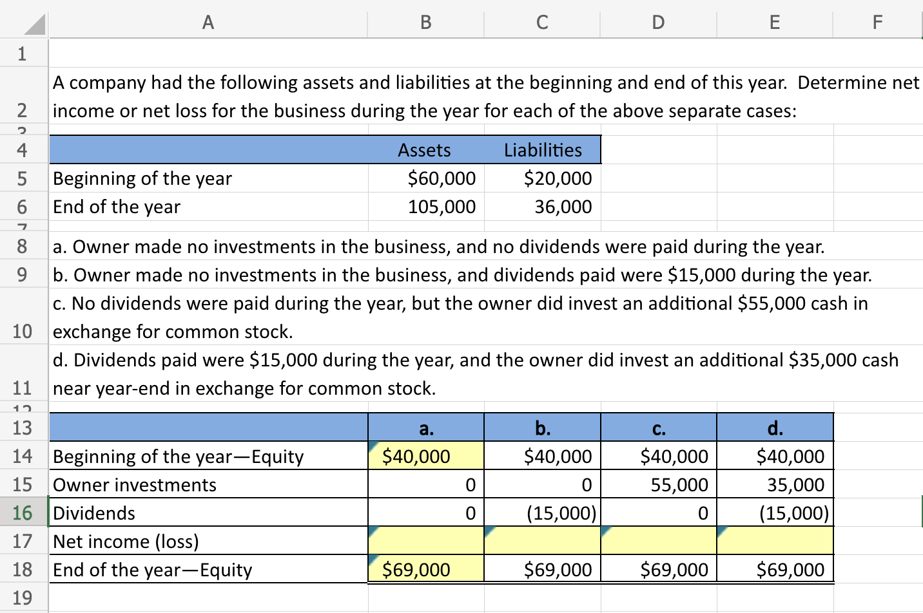
Task: Select the yellow $40,000 beginning equity cell
Action: tap(425, 456)
